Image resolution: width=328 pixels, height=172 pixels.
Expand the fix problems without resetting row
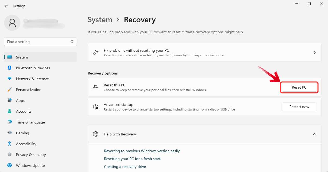pos(315,52)
